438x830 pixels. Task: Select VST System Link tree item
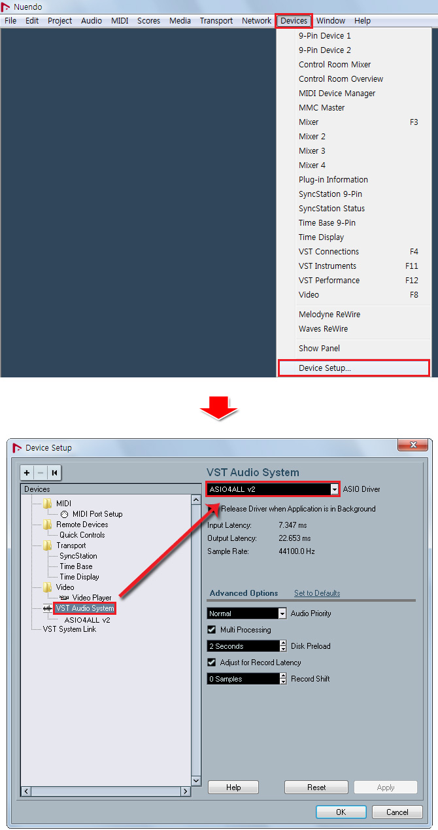(x=69, y=629)
